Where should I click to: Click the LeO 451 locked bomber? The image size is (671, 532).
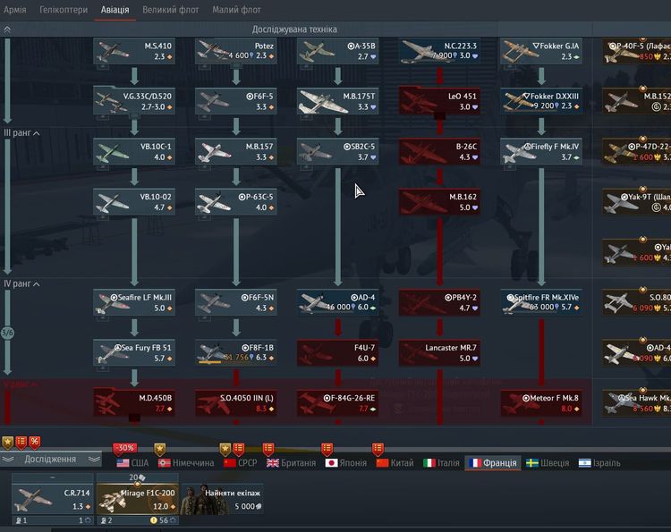(x=439, y=101)
